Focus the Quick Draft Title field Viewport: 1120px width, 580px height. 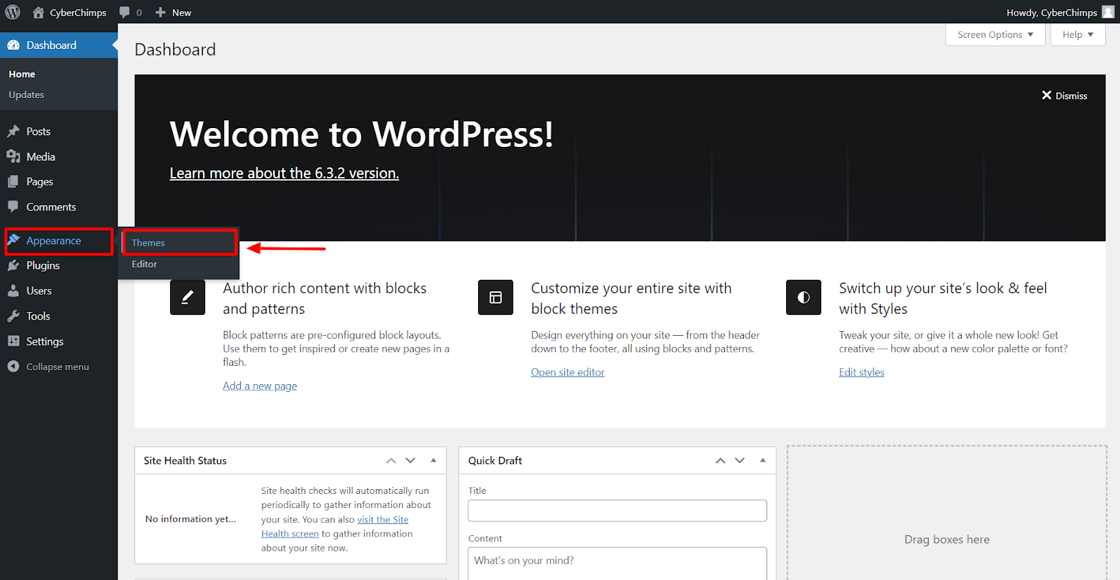tap(617, 511)
